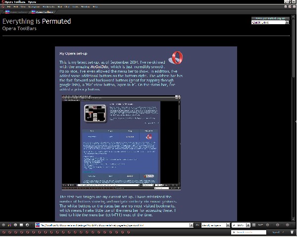Click into the status bar search field

point(248,232)
